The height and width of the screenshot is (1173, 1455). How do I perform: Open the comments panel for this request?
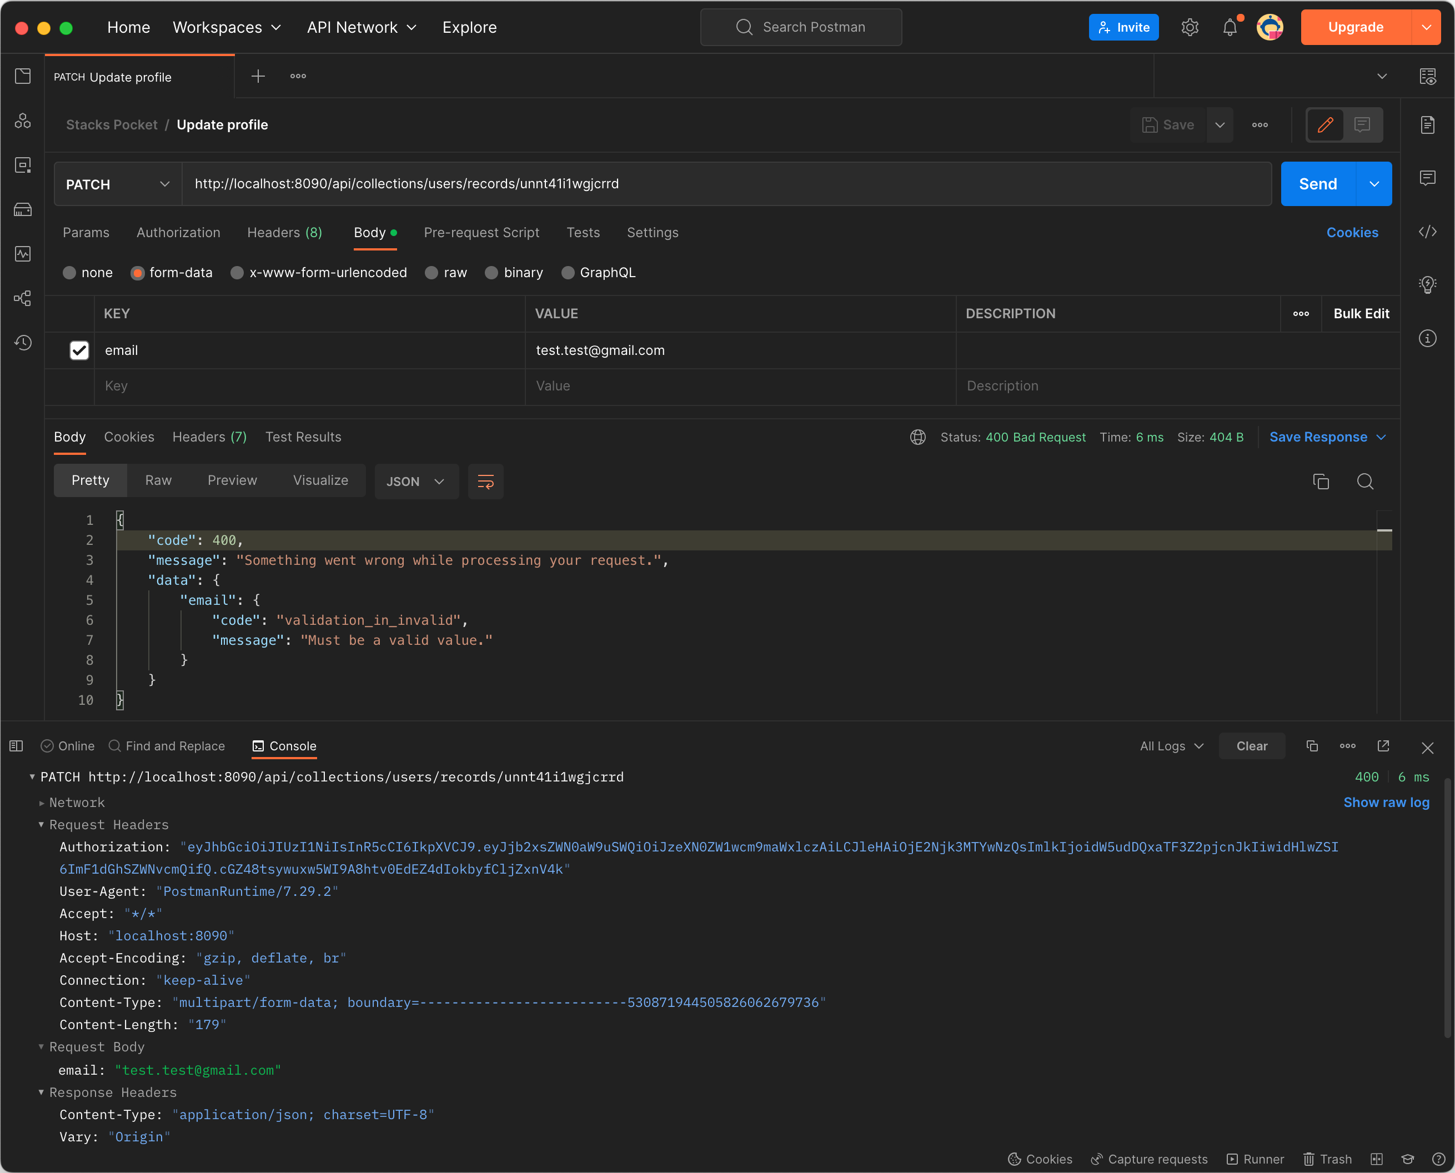[x=1428, y=178]
